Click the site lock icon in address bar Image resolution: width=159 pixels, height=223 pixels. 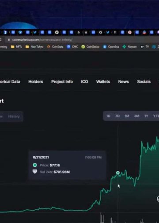point(9,40)
